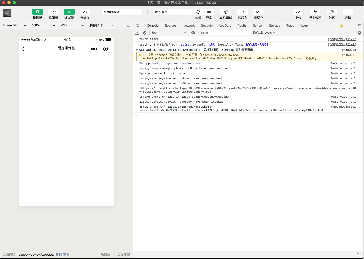Switch to the Sources tab
The width and height of the screenshot is (364, 259).
[x=171, y=26]
